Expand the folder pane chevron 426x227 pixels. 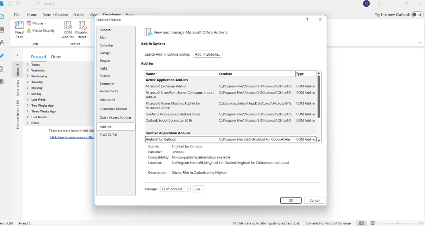tap(17, 55)
